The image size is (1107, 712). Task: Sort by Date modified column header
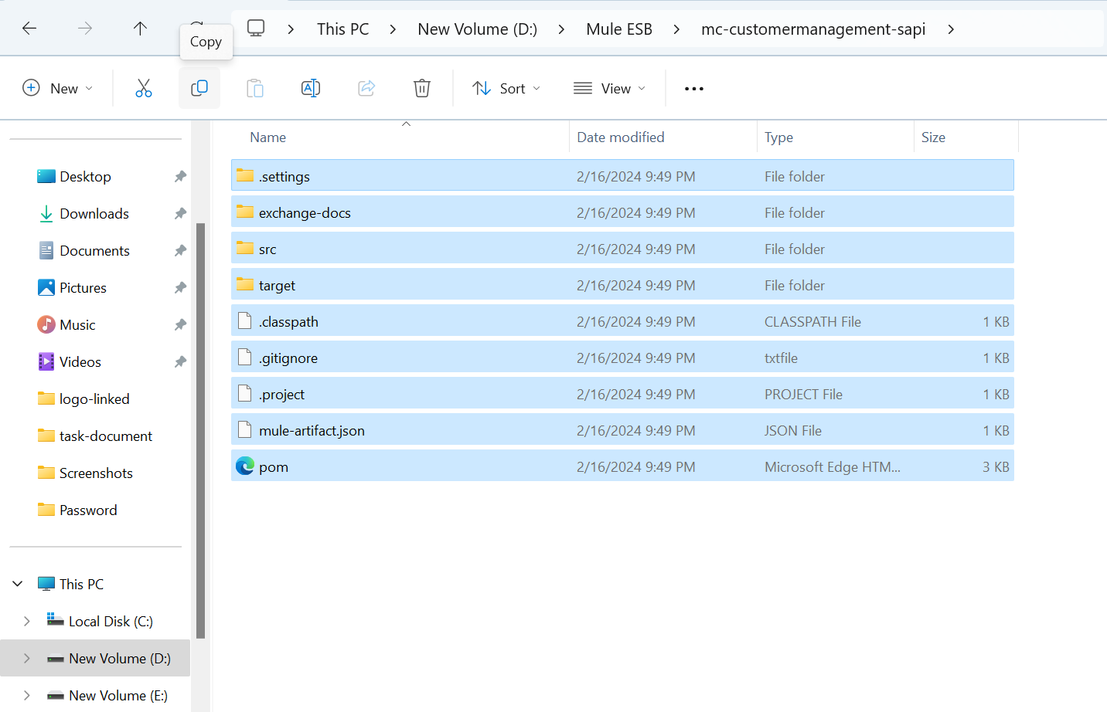pos(620,137)
